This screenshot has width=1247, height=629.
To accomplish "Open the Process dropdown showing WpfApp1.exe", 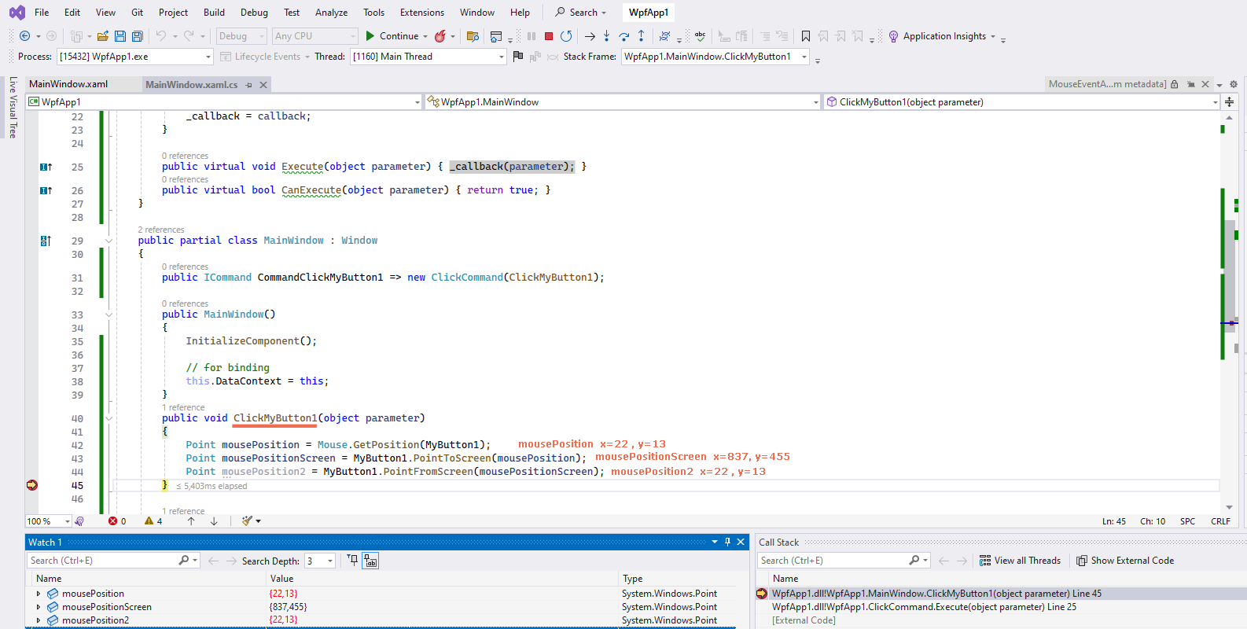I will (x=208, y=57).
